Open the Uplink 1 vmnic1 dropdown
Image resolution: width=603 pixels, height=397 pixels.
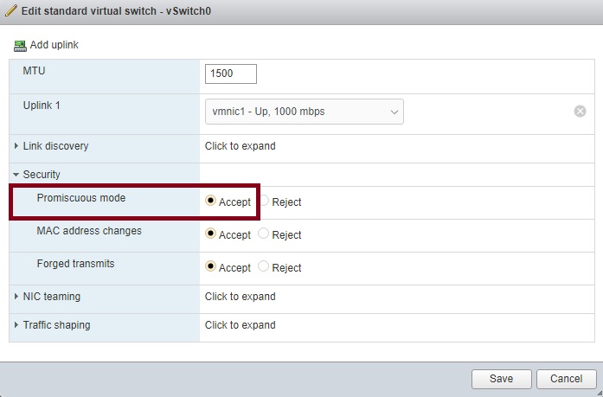tap(304, 112)
